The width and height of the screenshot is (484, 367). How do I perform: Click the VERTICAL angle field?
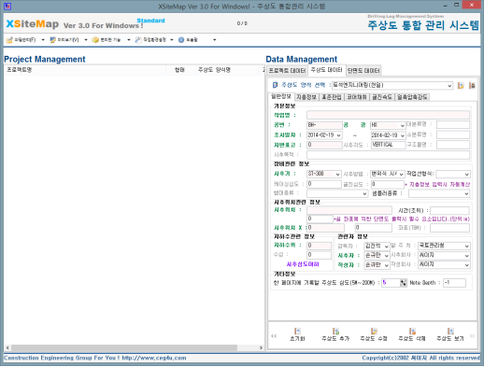(x=388, y=145)
